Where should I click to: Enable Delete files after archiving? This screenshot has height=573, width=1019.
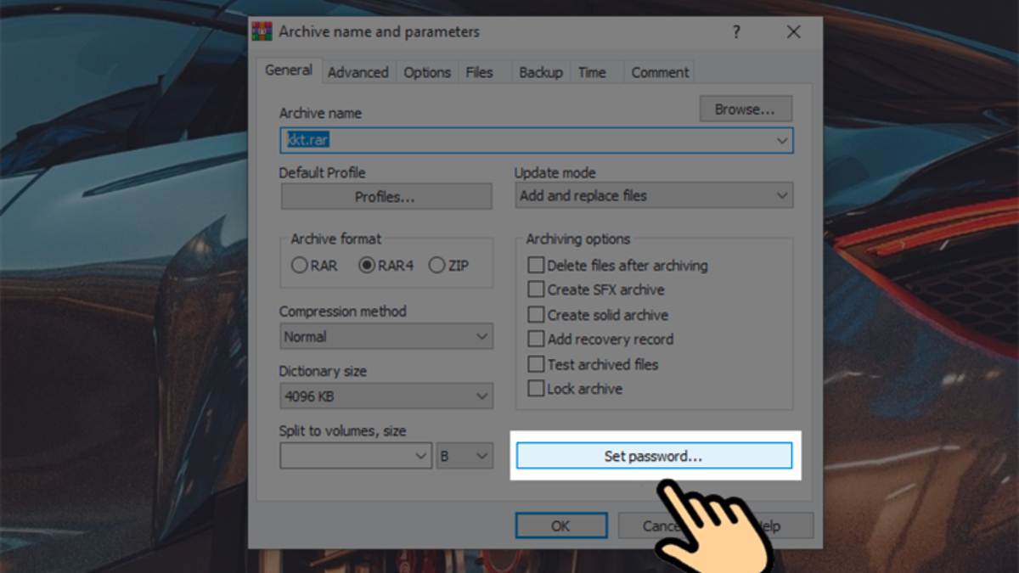(536, 265)
